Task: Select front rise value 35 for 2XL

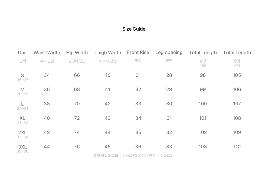Action: coord(138,132)
